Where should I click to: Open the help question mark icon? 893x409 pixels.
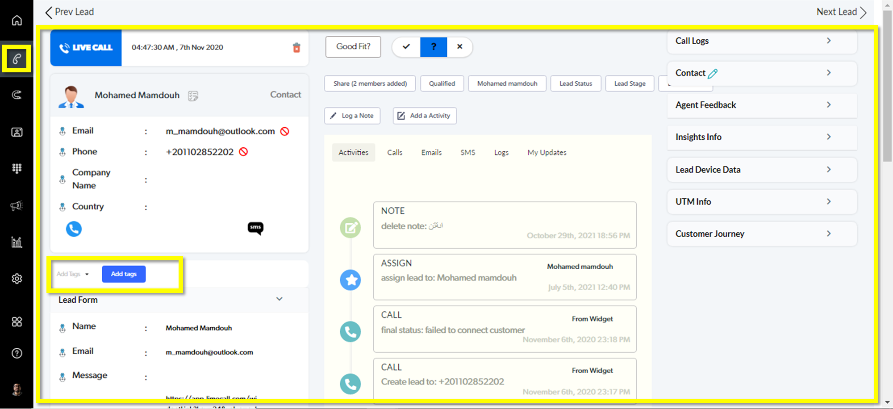[17, 353]
